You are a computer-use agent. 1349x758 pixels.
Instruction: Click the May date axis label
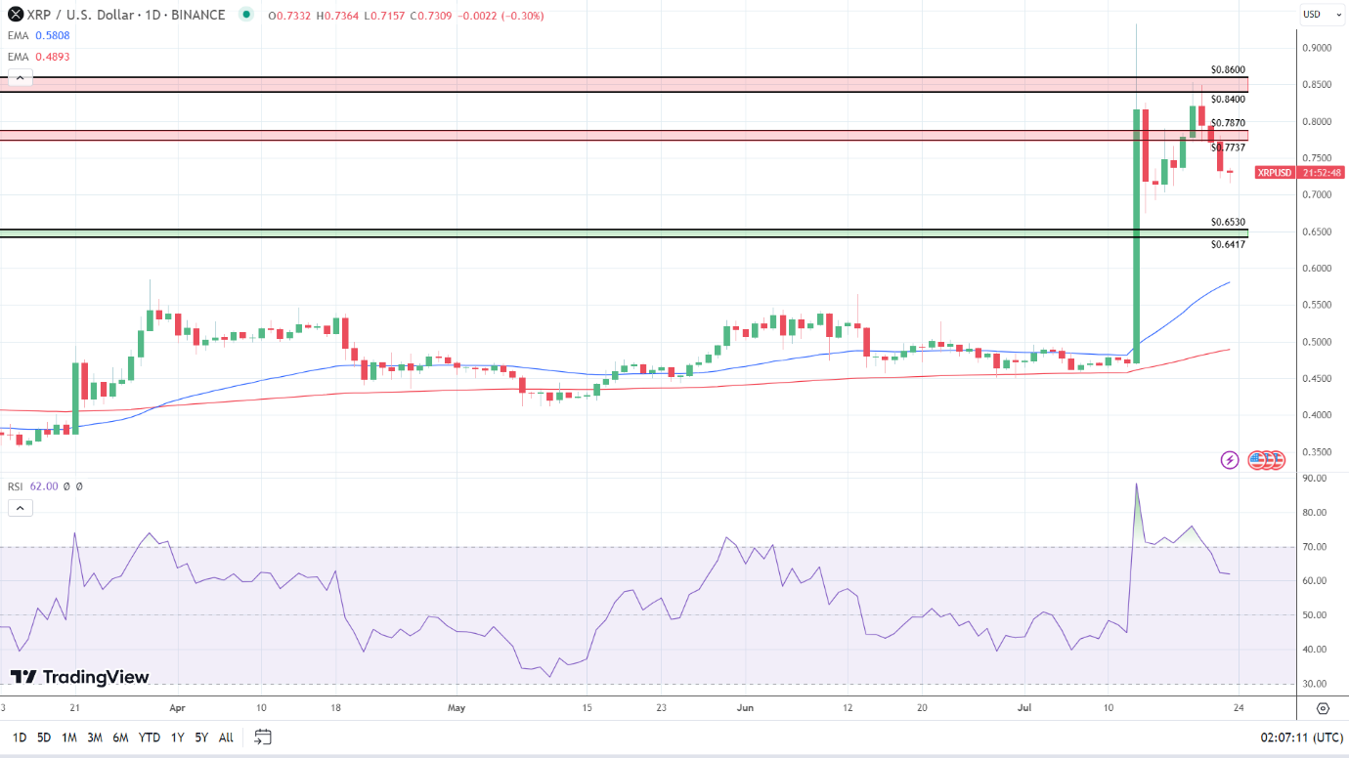pyautogui.click(x=456, y=708)
